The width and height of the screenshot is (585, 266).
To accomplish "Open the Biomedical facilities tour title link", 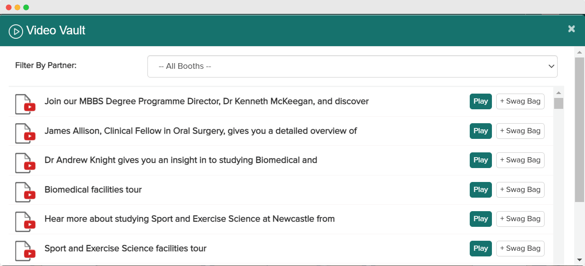I will click(93, 190).
